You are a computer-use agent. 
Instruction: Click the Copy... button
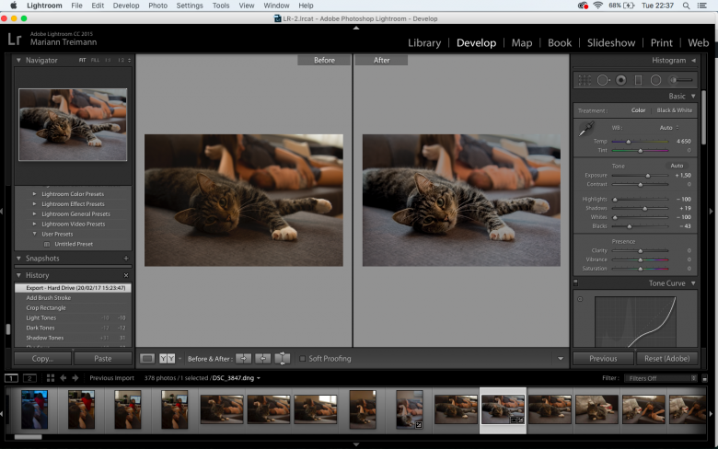[x=42, y=359]
